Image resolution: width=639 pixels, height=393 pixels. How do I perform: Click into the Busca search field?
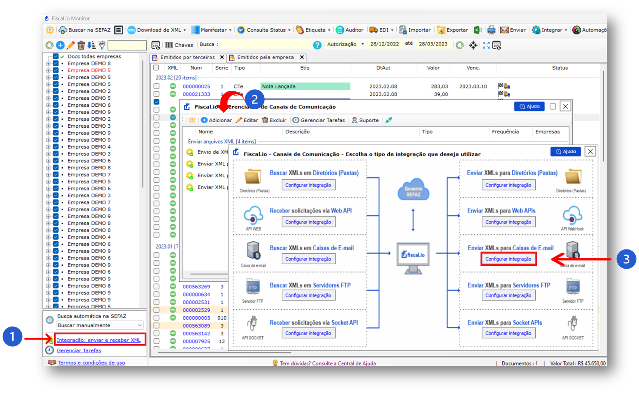pos(266,45)
